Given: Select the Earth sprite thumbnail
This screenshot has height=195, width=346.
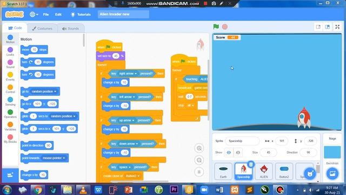Looking at the screenshot, I should point(223,171).
